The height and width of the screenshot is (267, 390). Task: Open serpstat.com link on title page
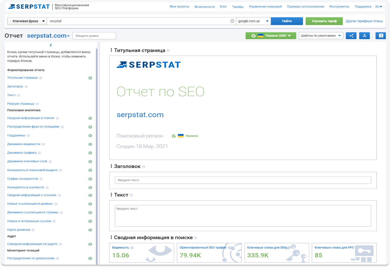click(140, 115)
